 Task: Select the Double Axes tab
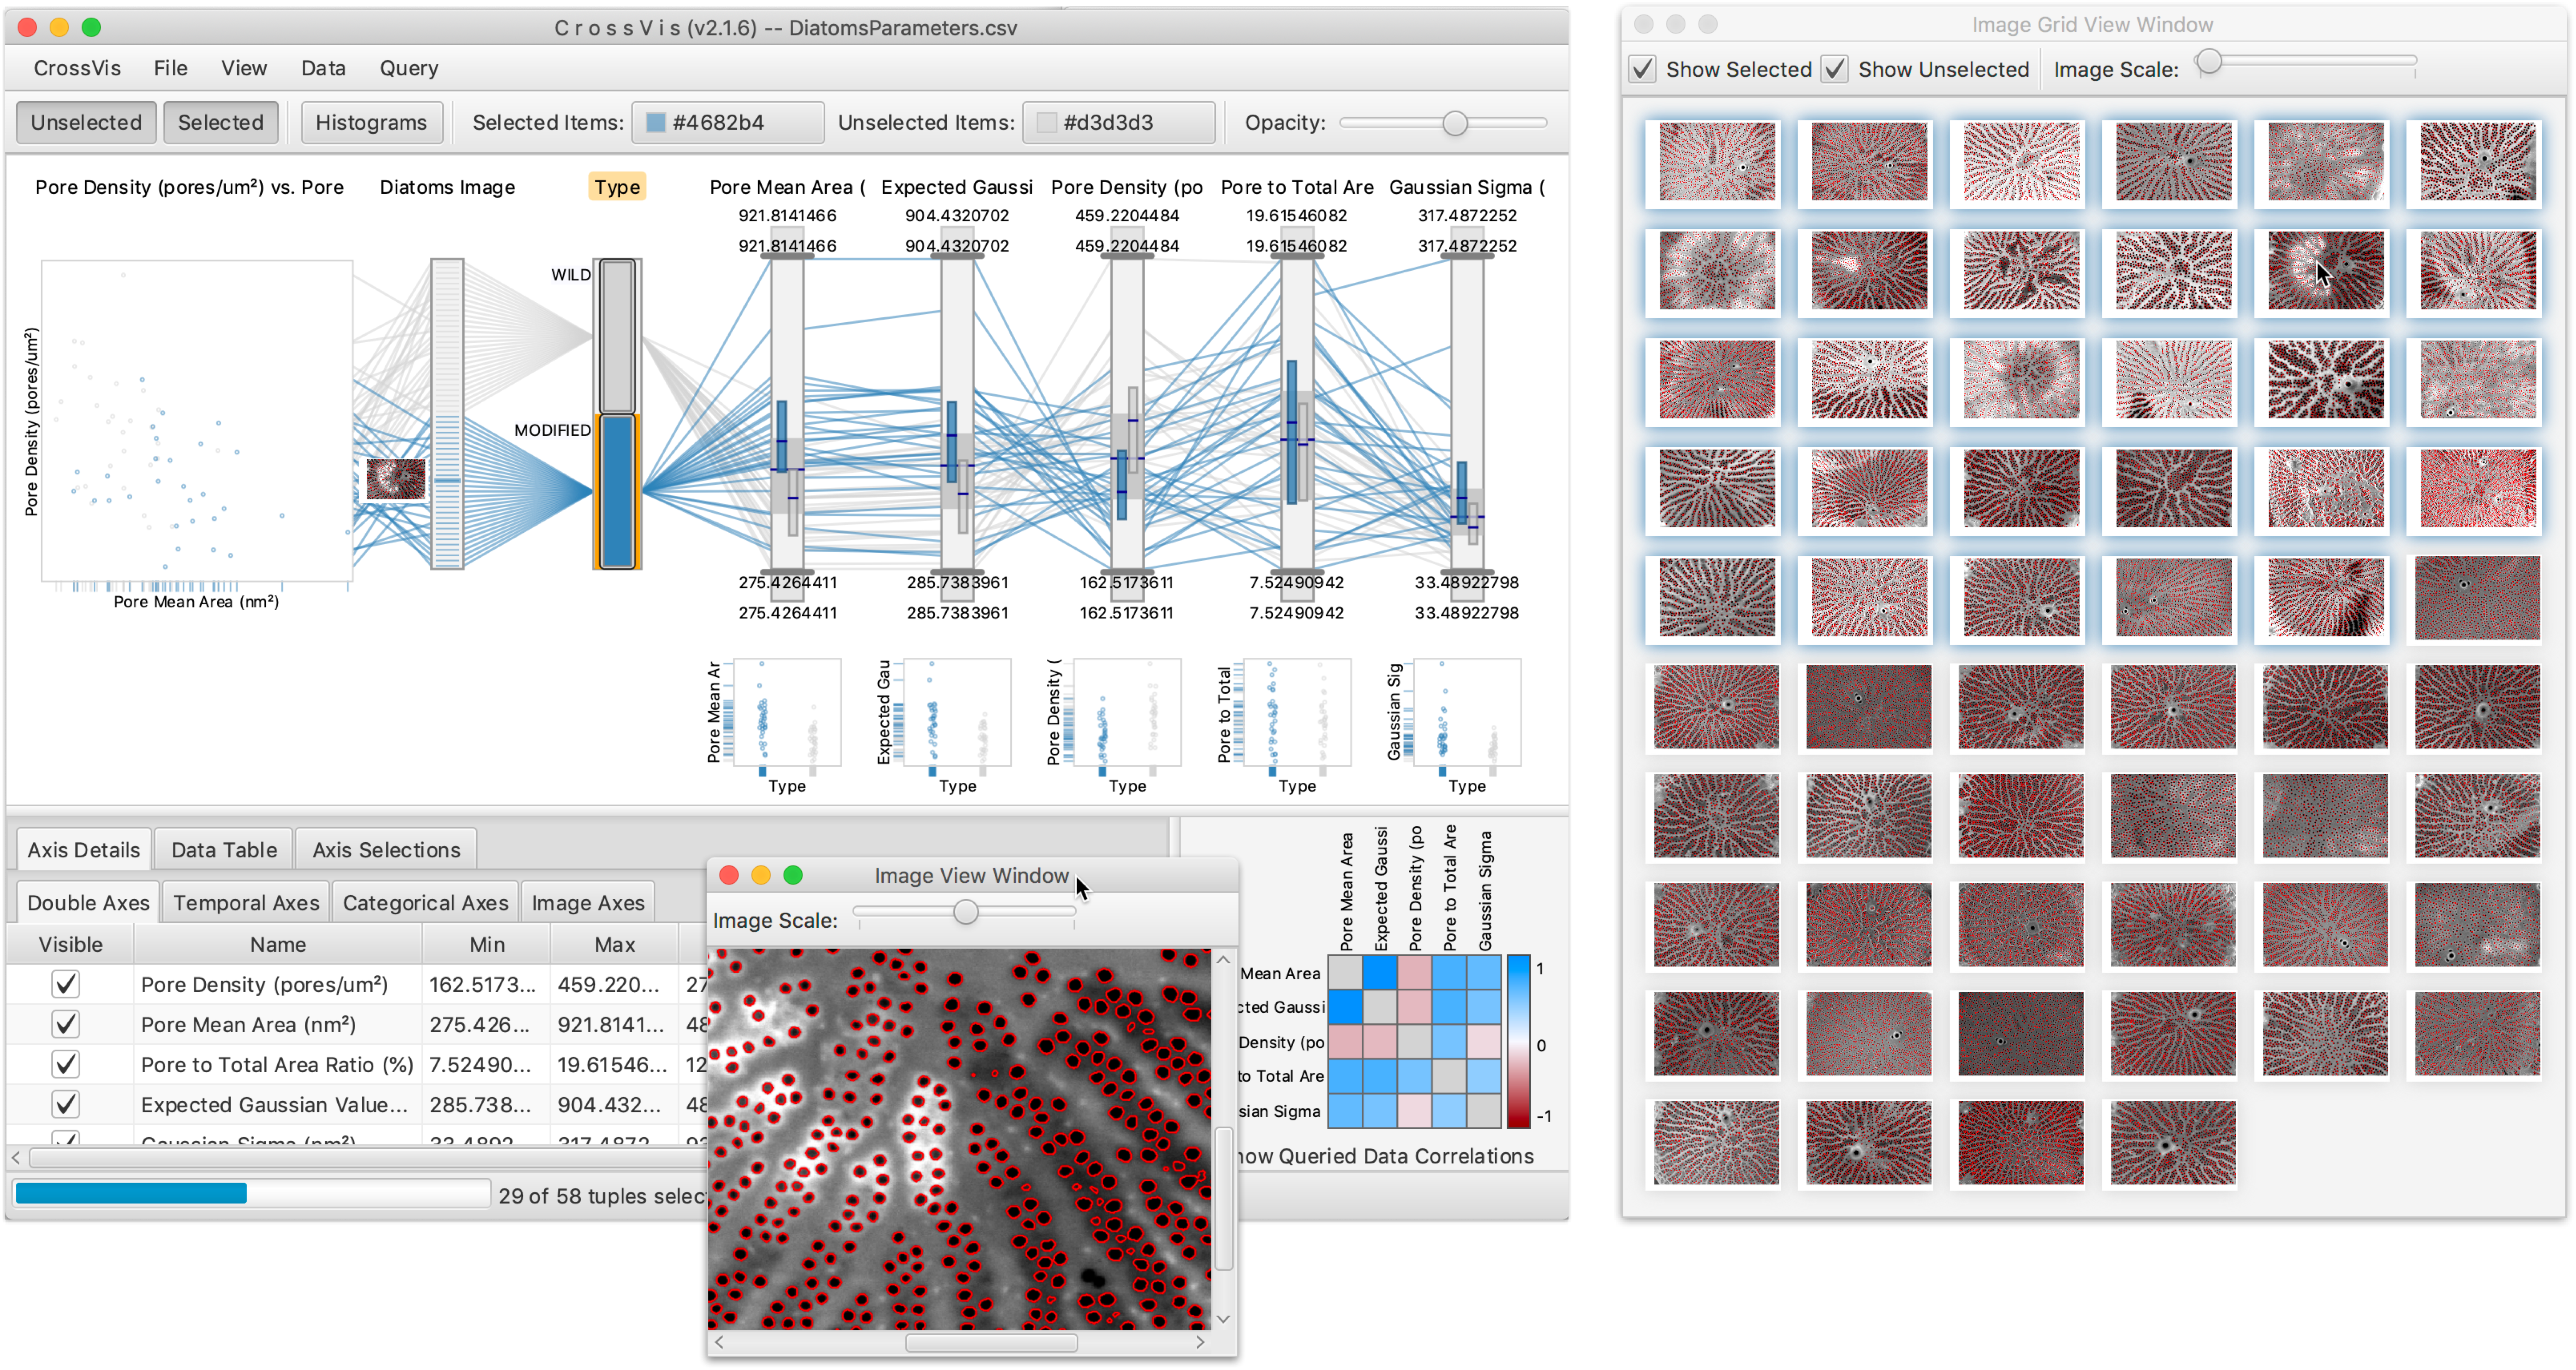(88, 903)
